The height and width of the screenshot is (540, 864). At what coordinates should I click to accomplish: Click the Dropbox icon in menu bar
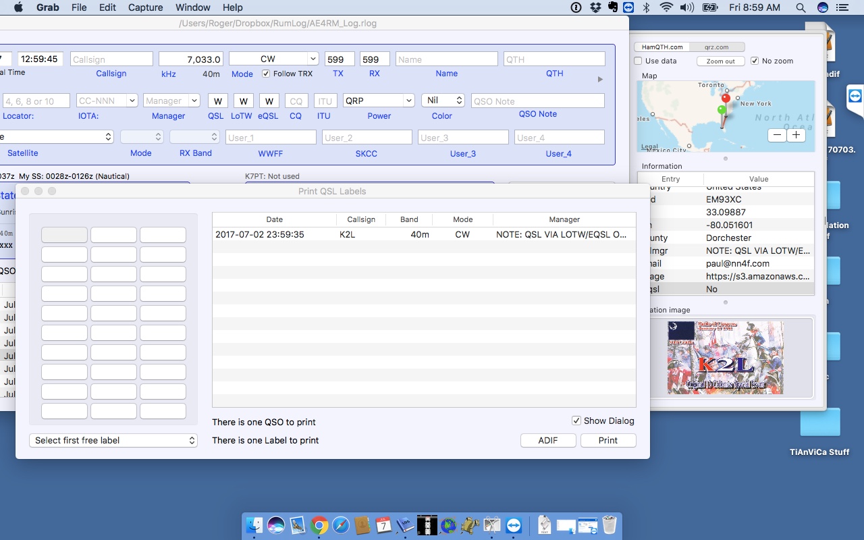coord(595,7)
